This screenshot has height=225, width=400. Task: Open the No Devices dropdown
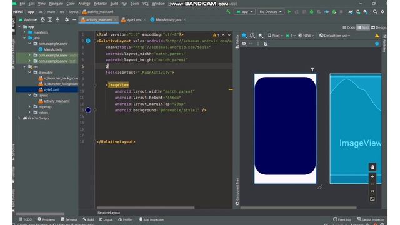(x=271, y=12)
